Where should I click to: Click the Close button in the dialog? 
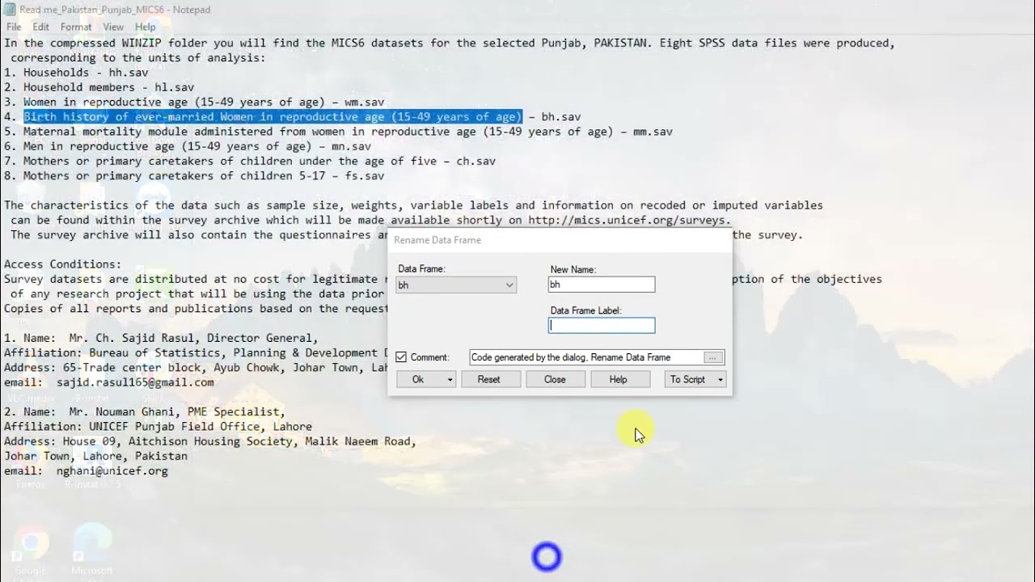pos(555,379)
